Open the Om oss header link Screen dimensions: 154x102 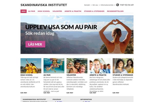[x=95, y=5]
